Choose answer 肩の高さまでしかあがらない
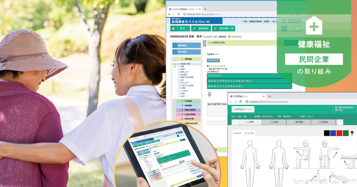Screen dimensions: 357x187 point(249,86)
